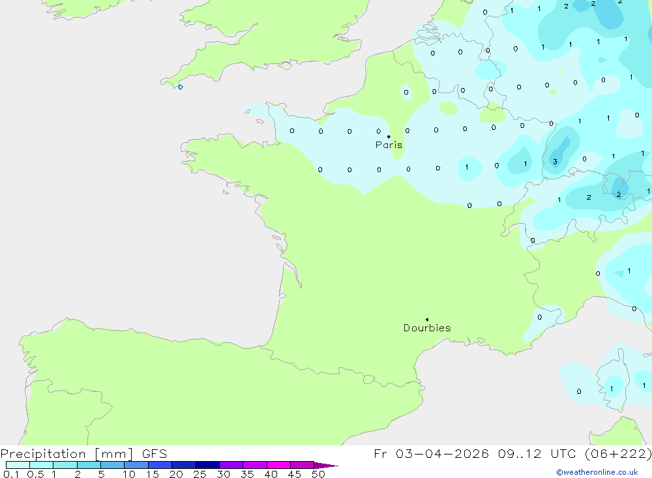The image size is (652, 478).
Task: Pick the 30–35 mm purple legend swatch
Action: [x=231, y=465]
